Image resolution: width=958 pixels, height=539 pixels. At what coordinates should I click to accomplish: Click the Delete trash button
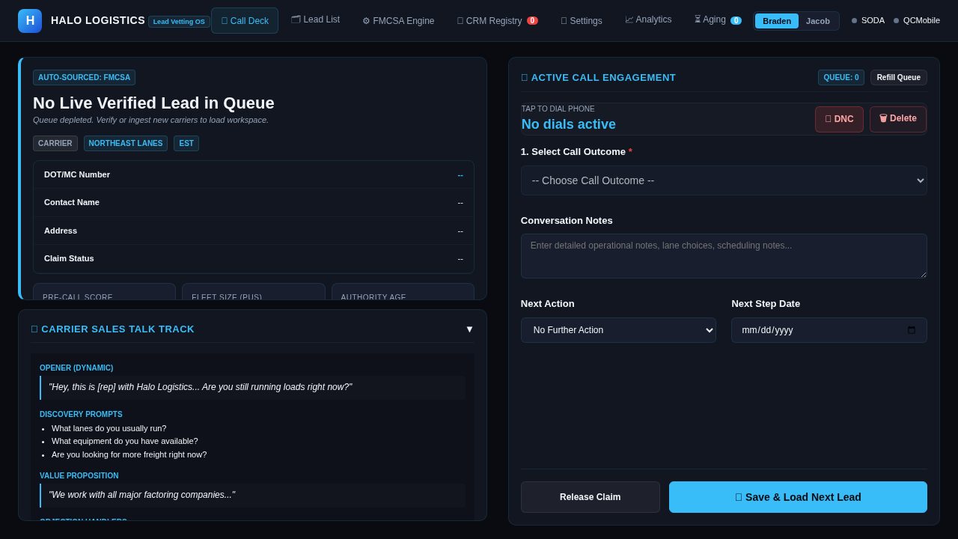(x=898, y=119)
